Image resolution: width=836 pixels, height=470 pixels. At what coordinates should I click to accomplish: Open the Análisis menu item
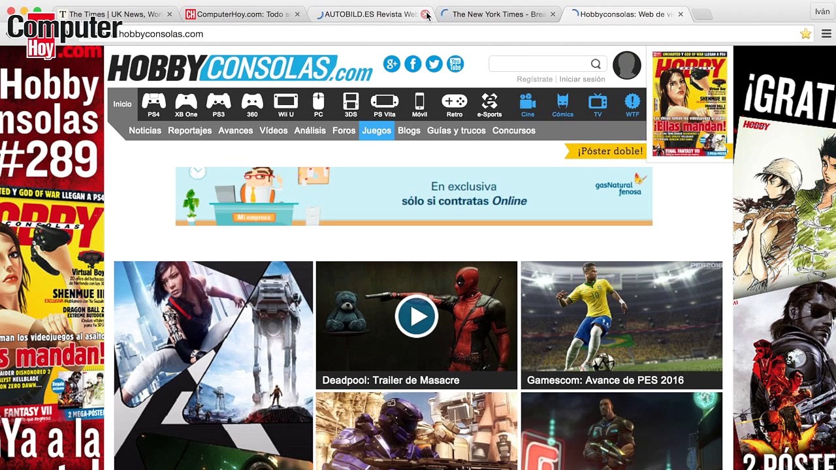(x=310, y=131)
